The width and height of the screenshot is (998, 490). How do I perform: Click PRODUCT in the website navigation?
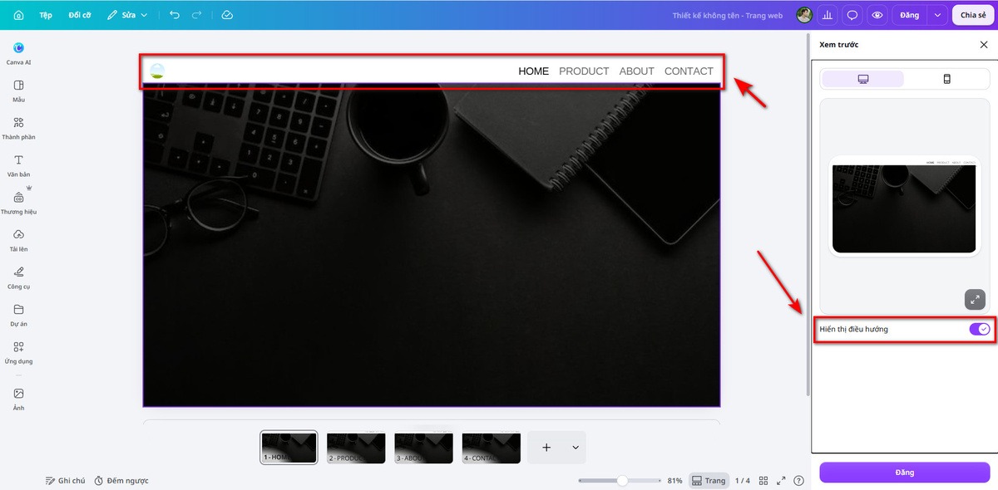coord(584,71)
